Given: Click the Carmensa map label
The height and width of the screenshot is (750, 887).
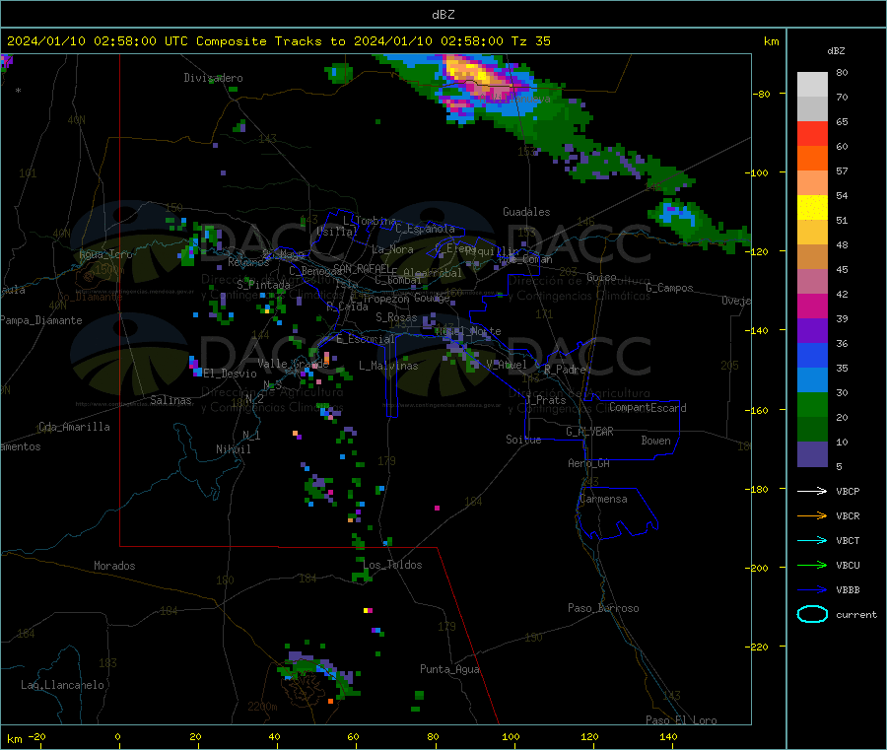Looking at the screenshot, I should point(603,499).
